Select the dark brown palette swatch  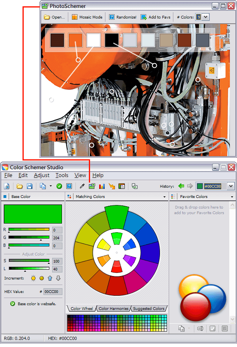point(57,40)
